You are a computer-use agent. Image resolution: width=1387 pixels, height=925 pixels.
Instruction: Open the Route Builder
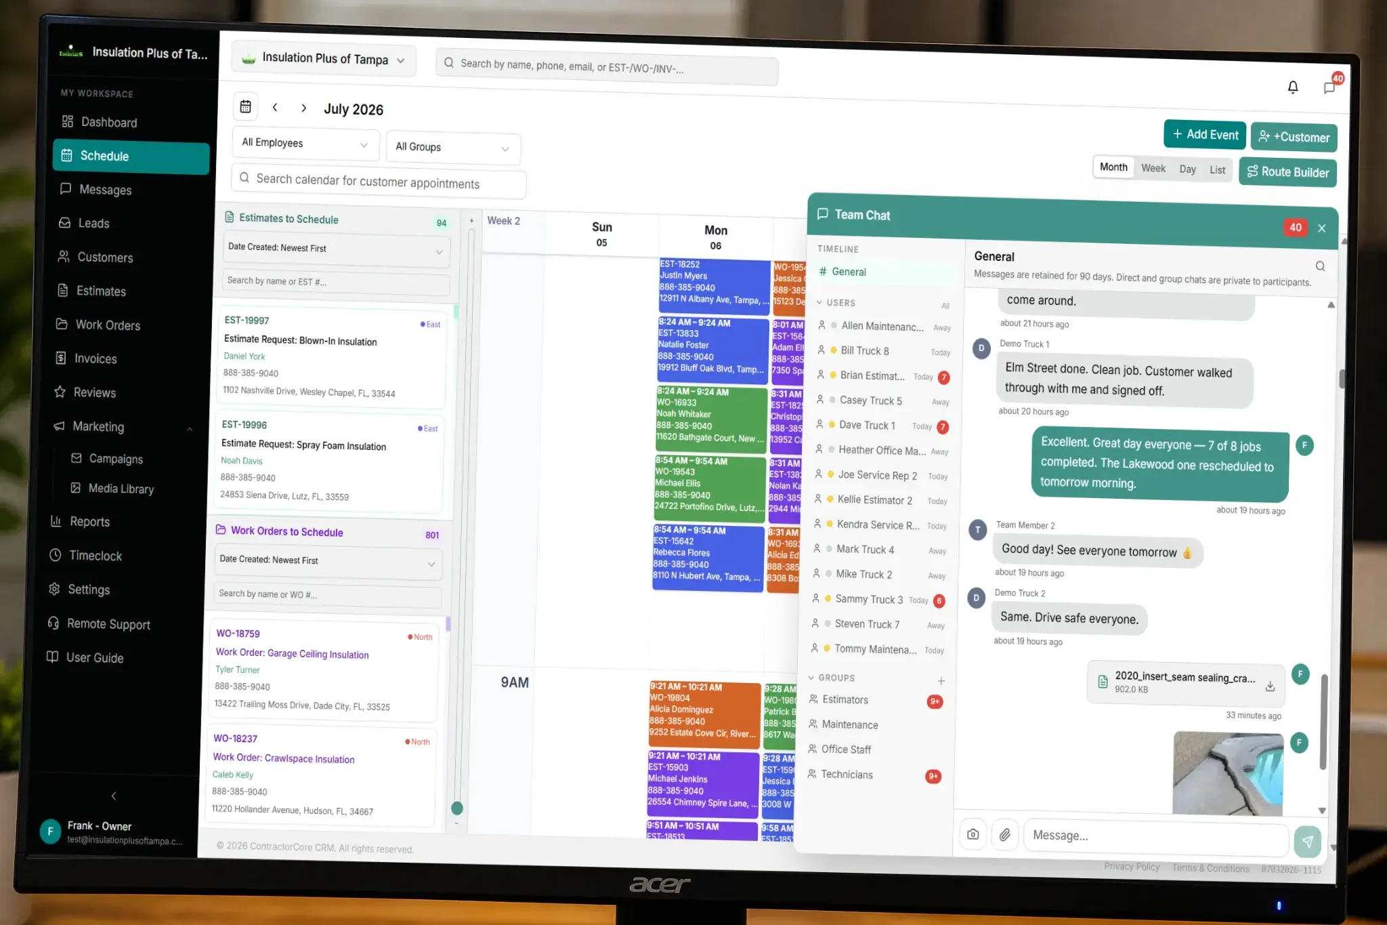pyautogui.click(x=1287, y=172)
